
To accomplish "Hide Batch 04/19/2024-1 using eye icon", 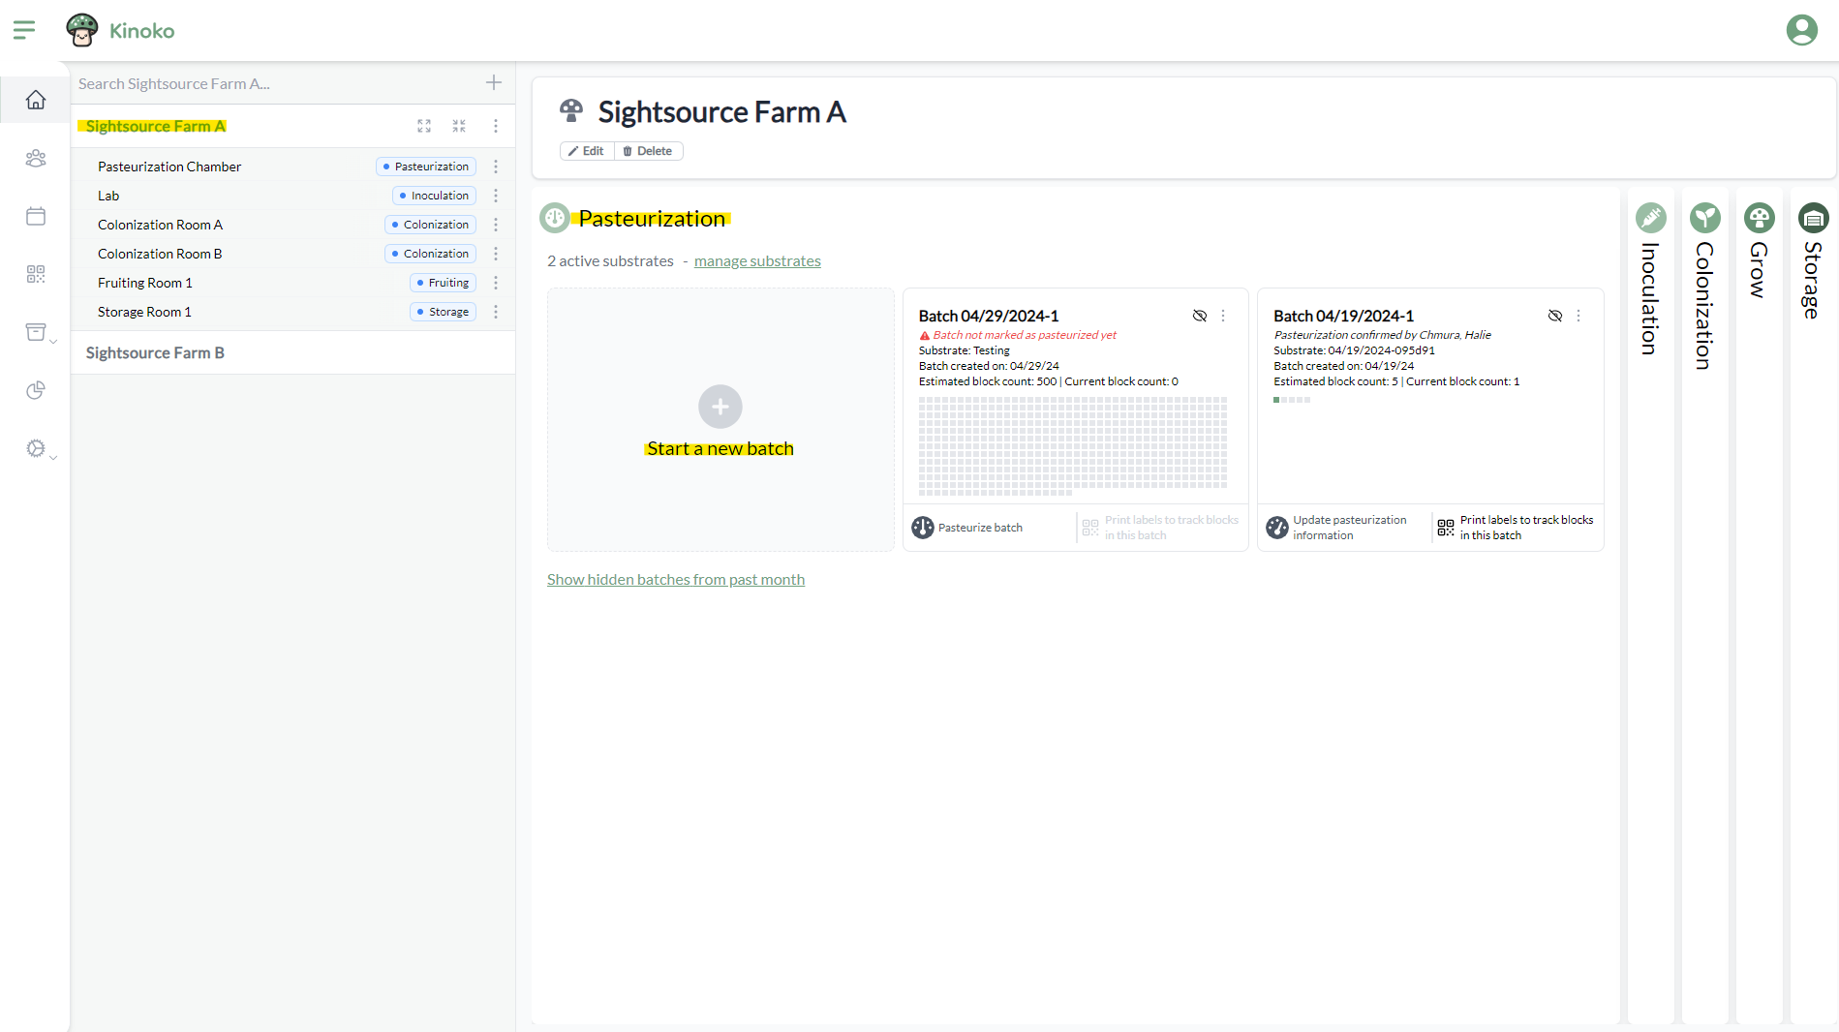I will pos(1554,316).
